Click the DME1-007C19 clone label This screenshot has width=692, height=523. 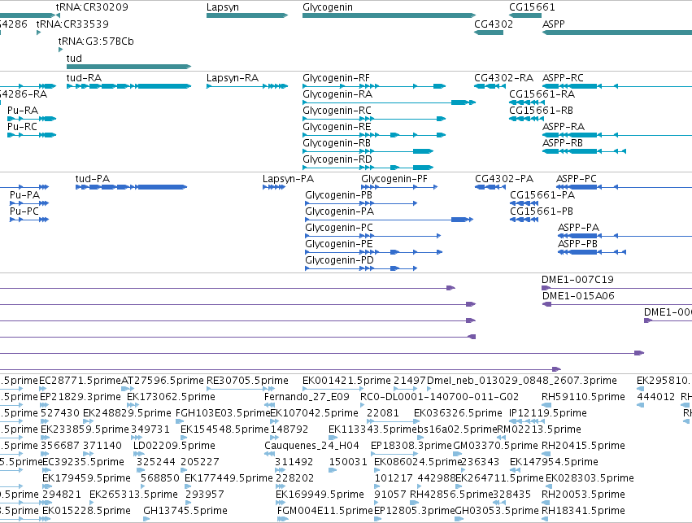tap(577, 280)
